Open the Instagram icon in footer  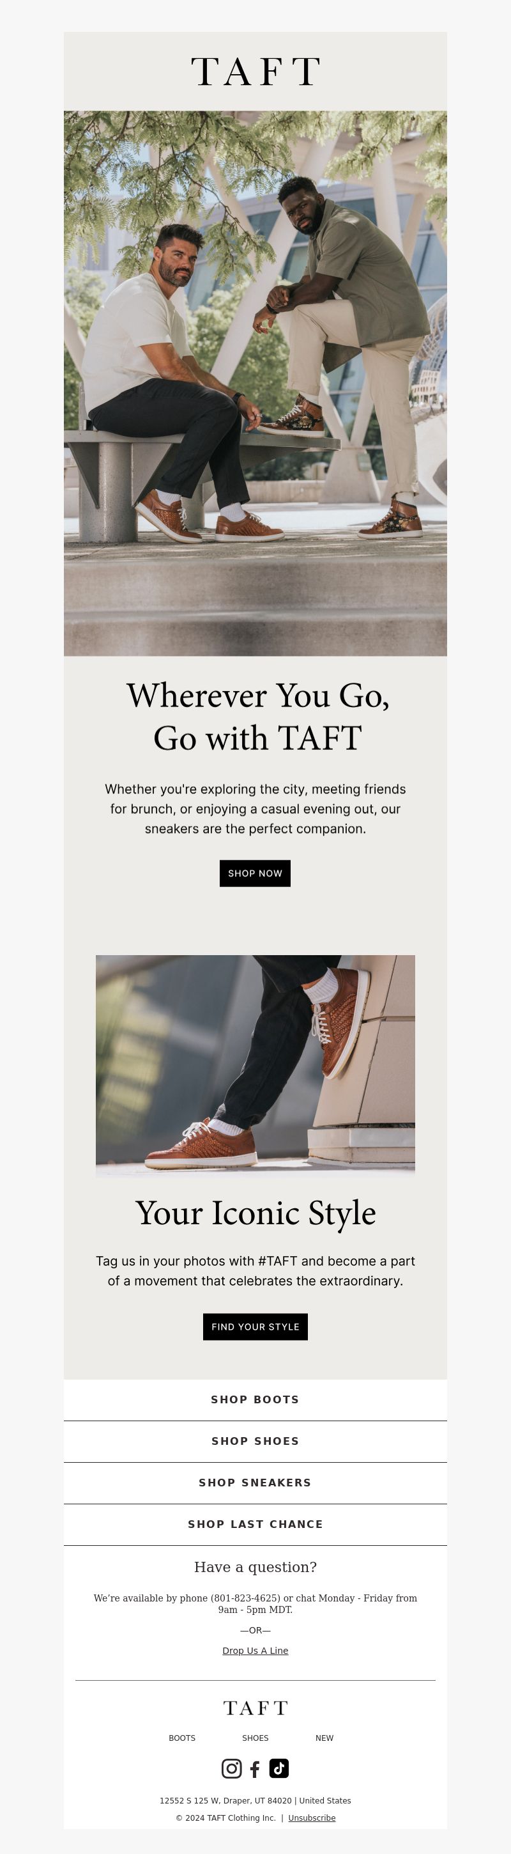coord(231,1768)
